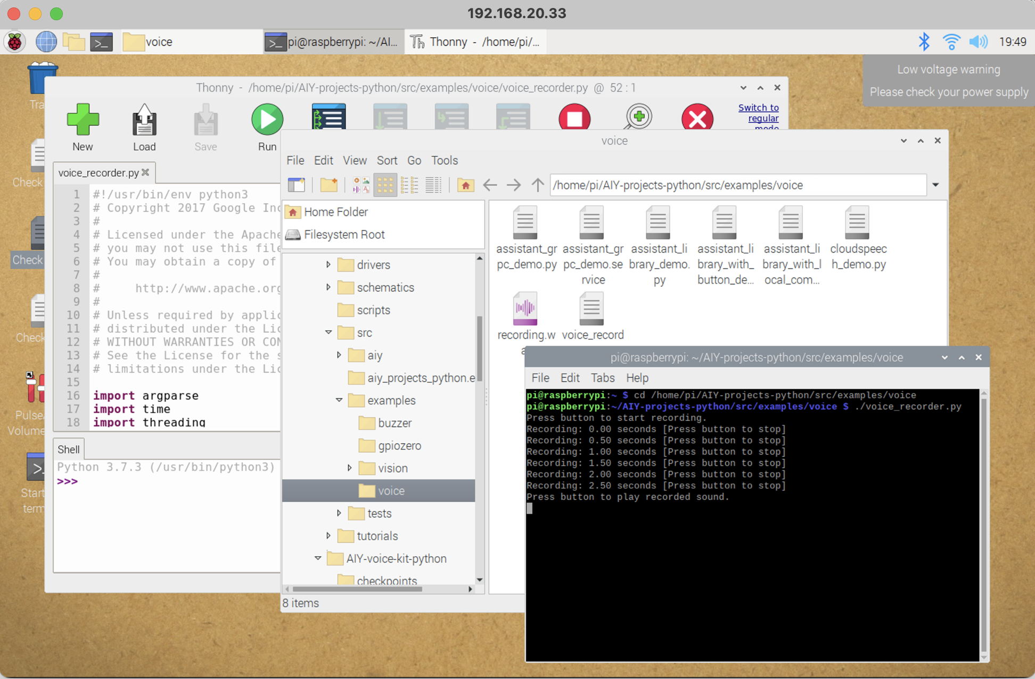The image size is (1035, 679).
Task: Click Home Folder in places pane
Action: [x=335, y=212]
